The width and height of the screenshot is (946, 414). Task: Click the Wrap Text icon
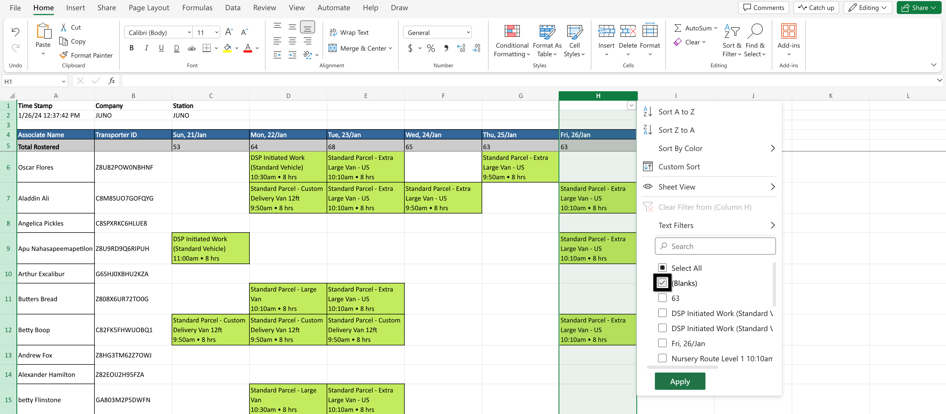tap(333, 32)
